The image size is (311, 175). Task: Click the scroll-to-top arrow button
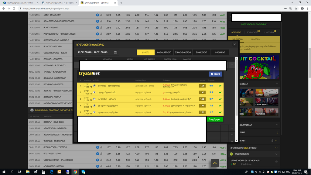point(215,163)
